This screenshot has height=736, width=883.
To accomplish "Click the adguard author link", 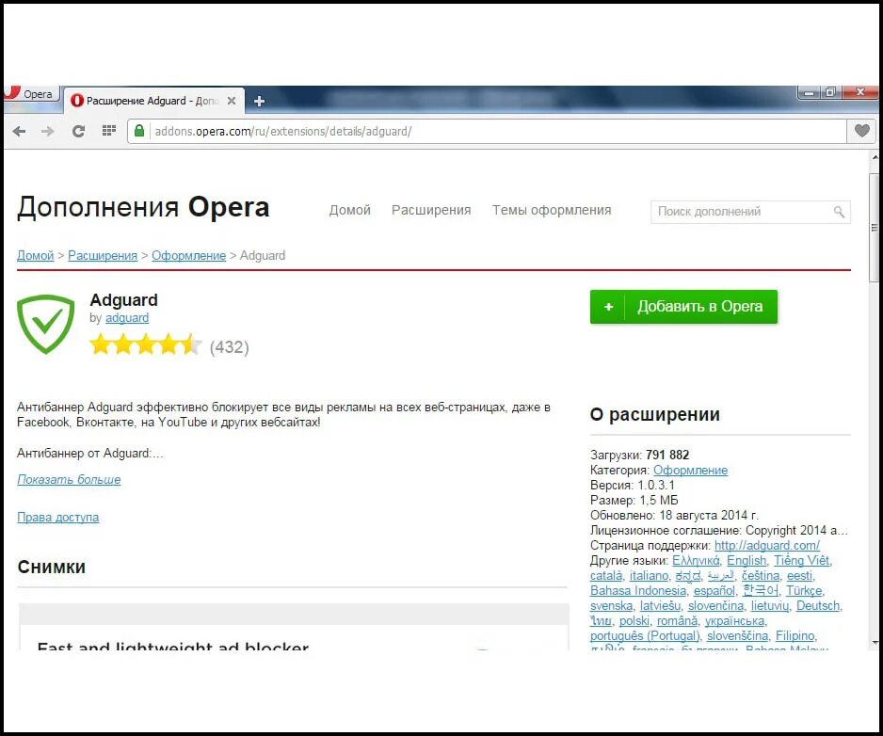I will click(x=127, y=317).
